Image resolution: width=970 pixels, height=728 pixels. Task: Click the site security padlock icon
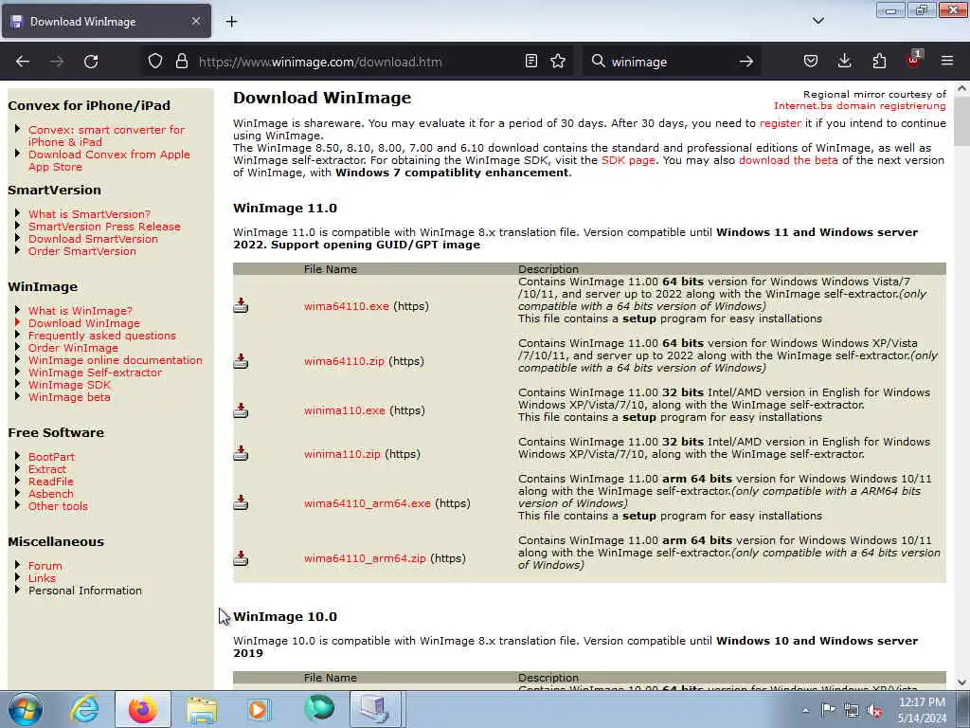pos(181,62)
